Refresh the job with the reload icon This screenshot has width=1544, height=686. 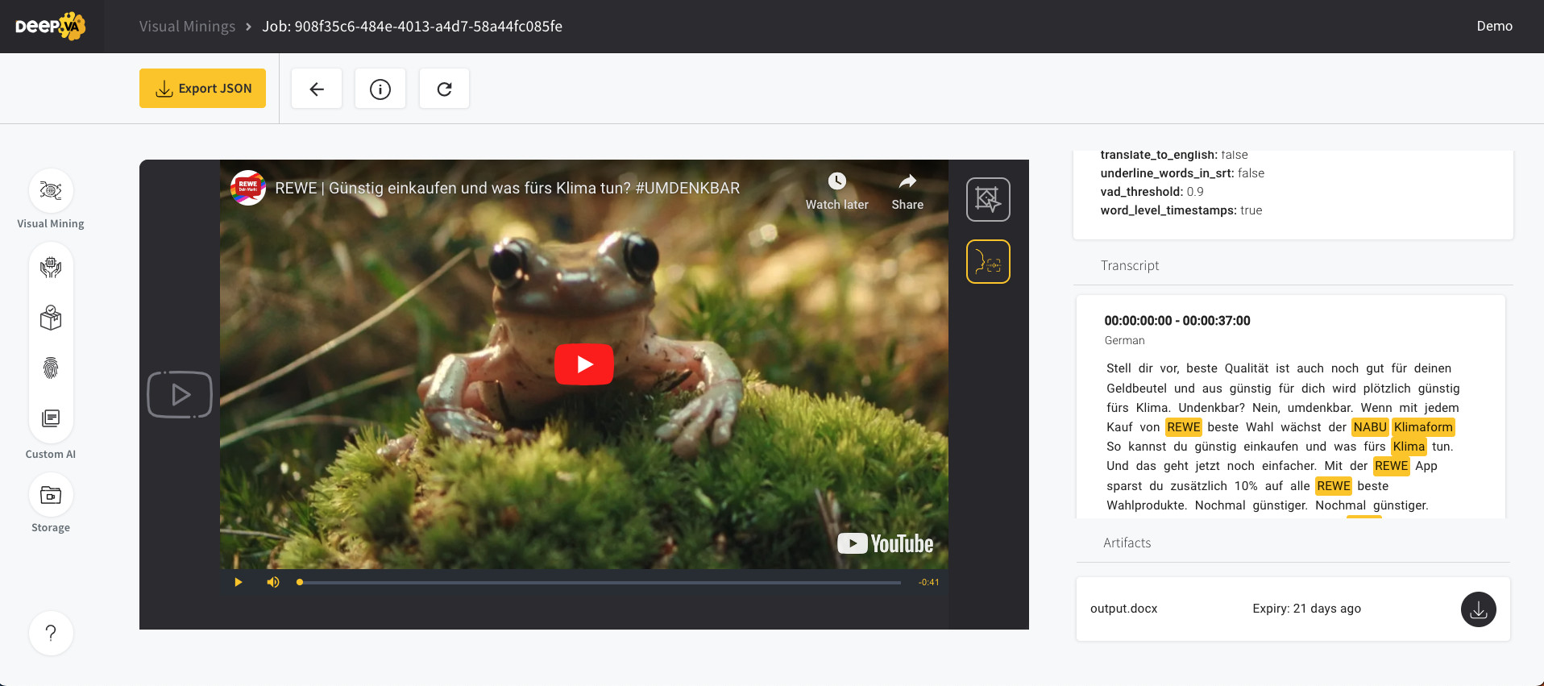444,89
